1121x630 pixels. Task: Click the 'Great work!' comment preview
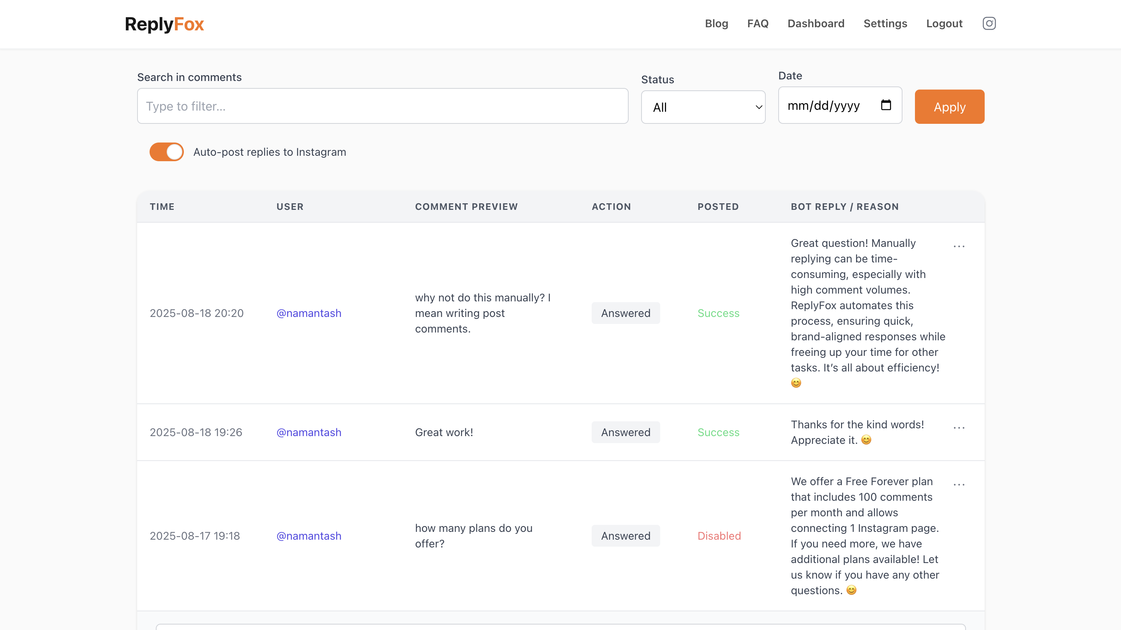pos(444,433)
